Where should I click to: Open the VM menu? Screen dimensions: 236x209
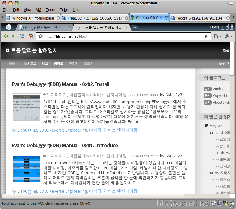(39, 10)
